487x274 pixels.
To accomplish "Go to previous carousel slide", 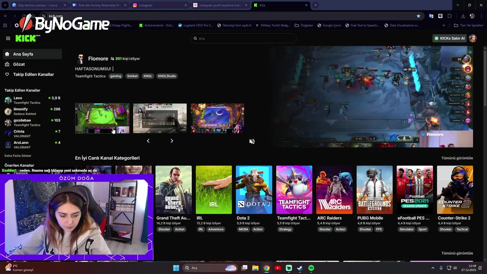I will tap(148, 141).
